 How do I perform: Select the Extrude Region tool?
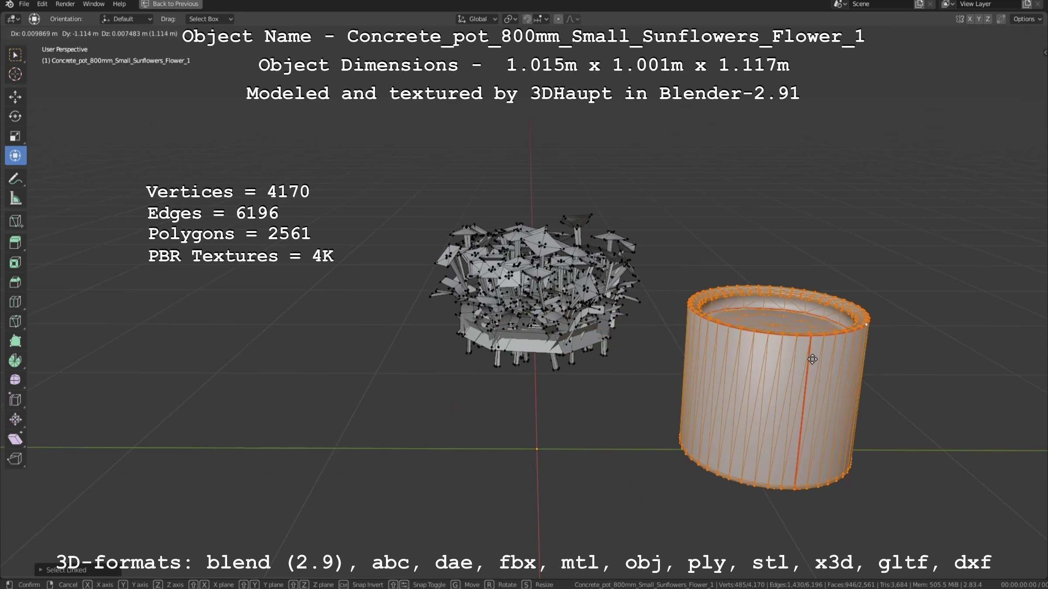point(15,243)
